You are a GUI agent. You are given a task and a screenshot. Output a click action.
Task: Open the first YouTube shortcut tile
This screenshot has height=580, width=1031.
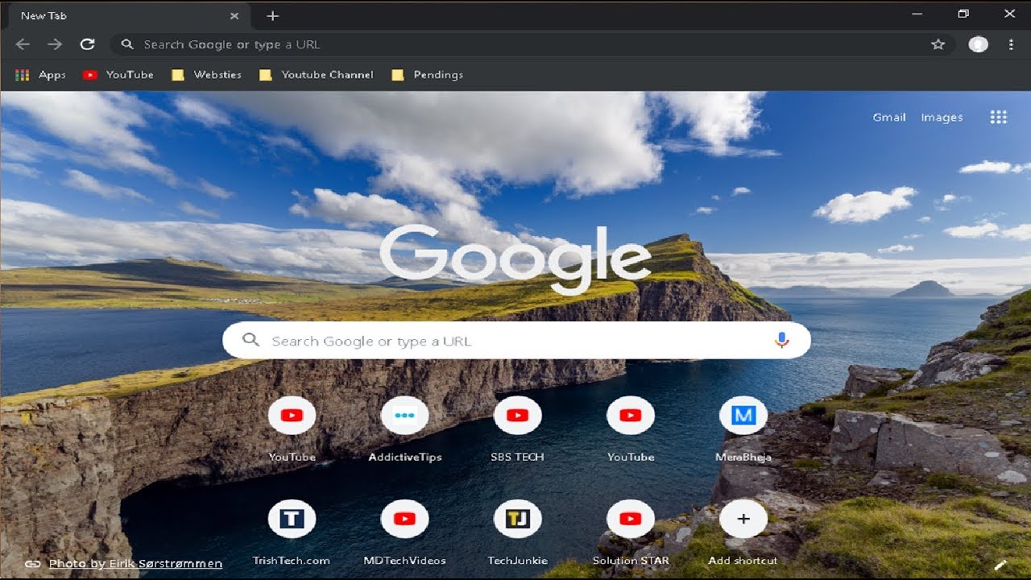point(292,428)
